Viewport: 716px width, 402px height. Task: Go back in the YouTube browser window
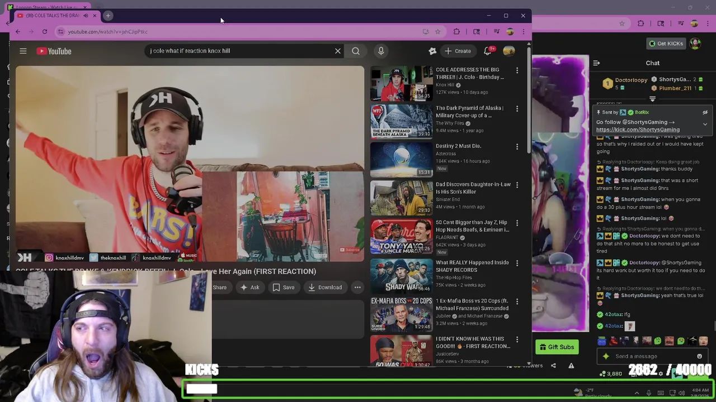(18, 31)
